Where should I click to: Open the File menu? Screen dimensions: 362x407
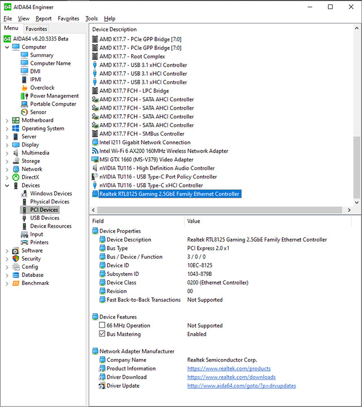(7, 19)
